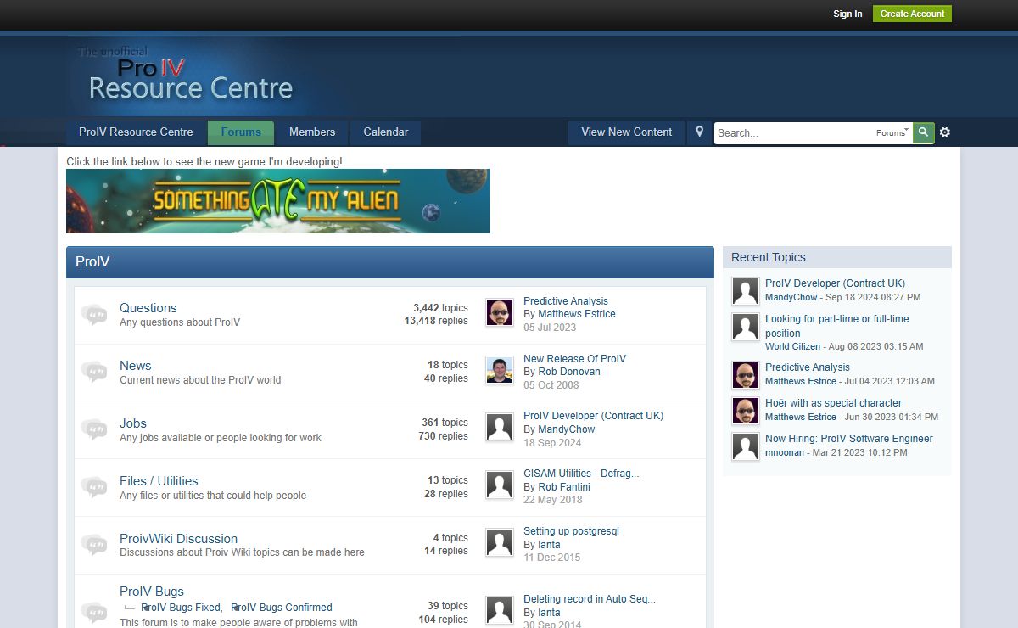The height and width of the screenshot is (628, 1018).
Task: Click default avatar in ProivWiki Discussion row
Action: (x=500, y=543)
